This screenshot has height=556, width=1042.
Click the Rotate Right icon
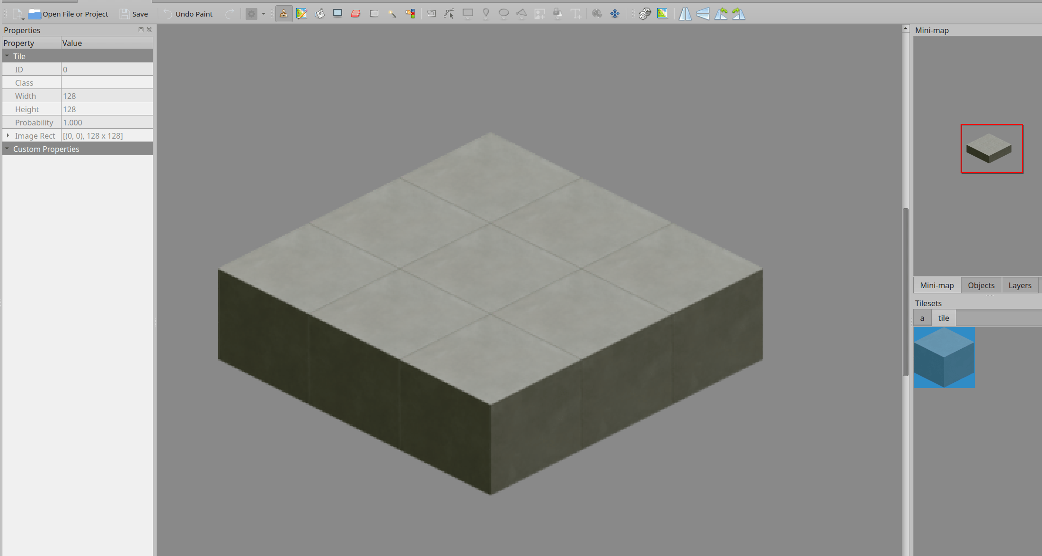(x=739, y=14)
